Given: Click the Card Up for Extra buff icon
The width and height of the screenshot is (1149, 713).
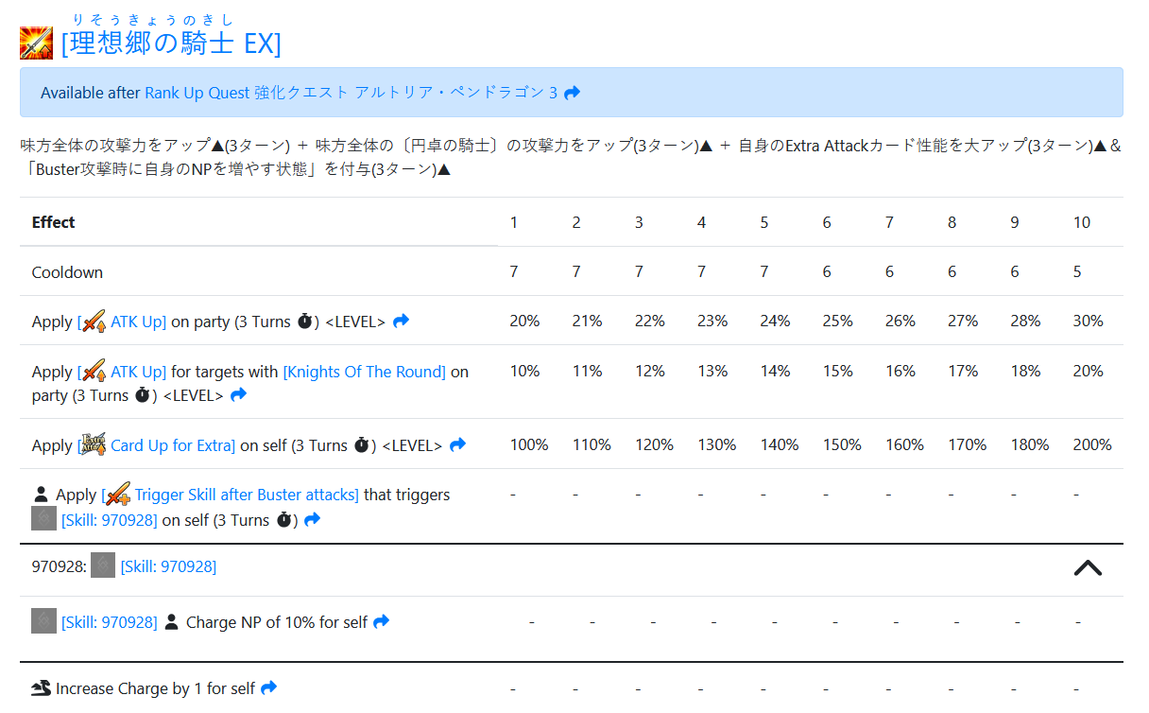Looking at the screenshot, I should (94, 443).
